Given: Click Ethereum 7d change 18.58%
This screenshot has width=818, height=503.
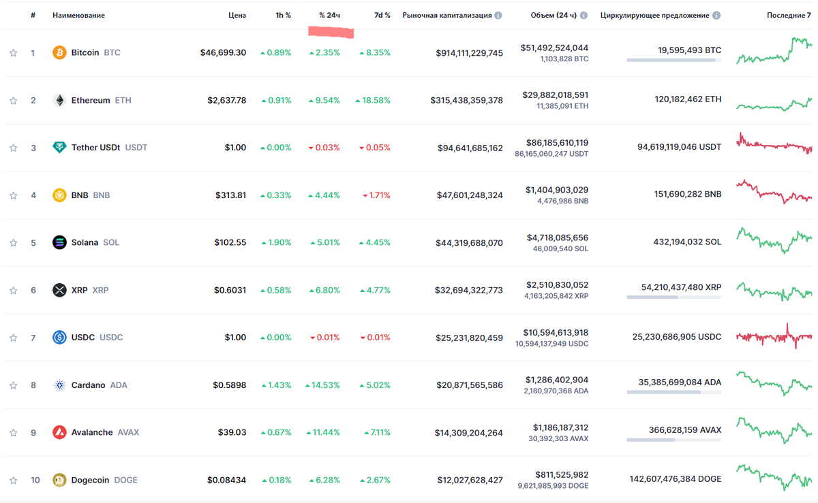Looking at the screenshot, I should coord(373,100).
